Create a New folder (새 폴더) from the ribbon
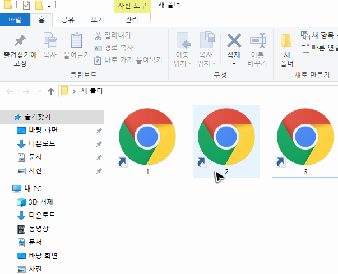The image size is (338, 274). point(286,50)
